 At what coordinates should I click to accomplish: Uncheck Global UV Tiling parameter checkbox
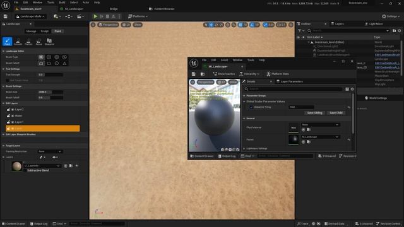pyautogui.click(x=251, y=107)
